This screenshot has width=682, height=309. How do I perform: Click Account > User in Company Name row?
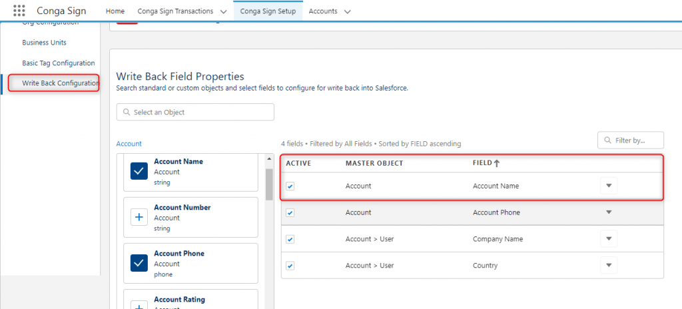pos(370,239)
